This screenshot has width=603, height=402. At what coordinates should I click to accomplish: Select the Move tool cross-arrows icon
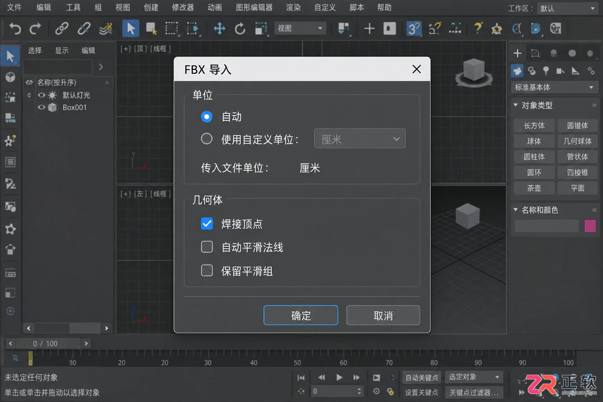(x=219, y=28)
